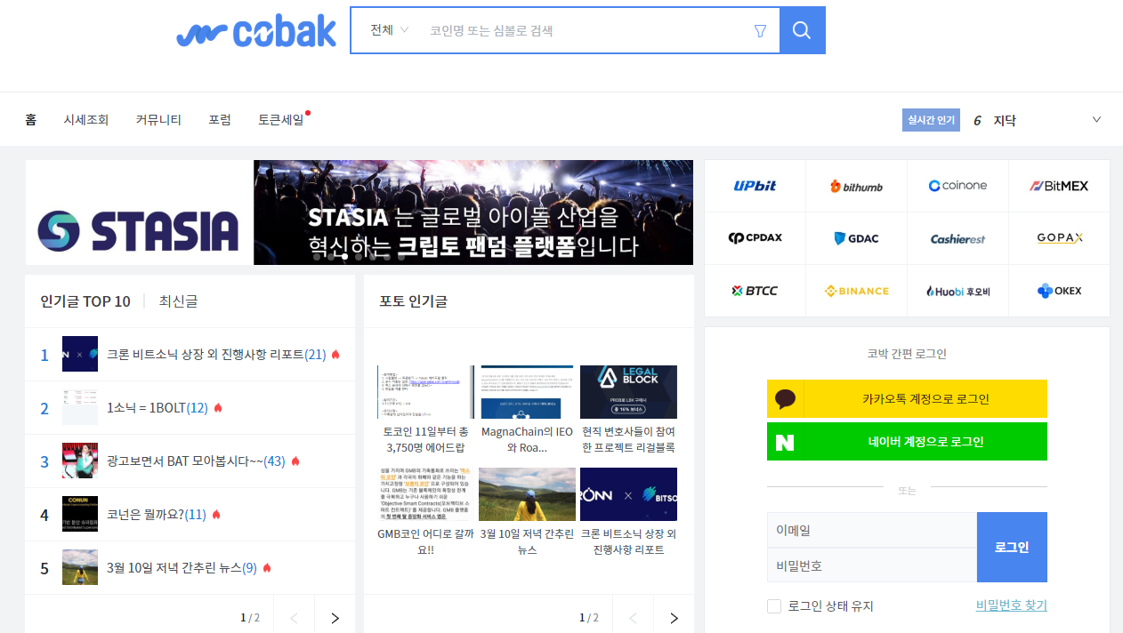
Task: Click the 이메일 input field
Action: [872, 530]
